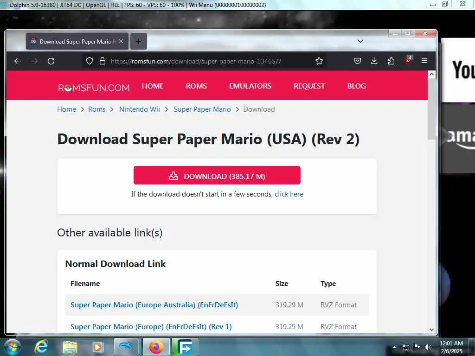Click '319.29 M' in the Europe (Rev 1) row
The width and height of the screenshot is (475, 356).
289,327
